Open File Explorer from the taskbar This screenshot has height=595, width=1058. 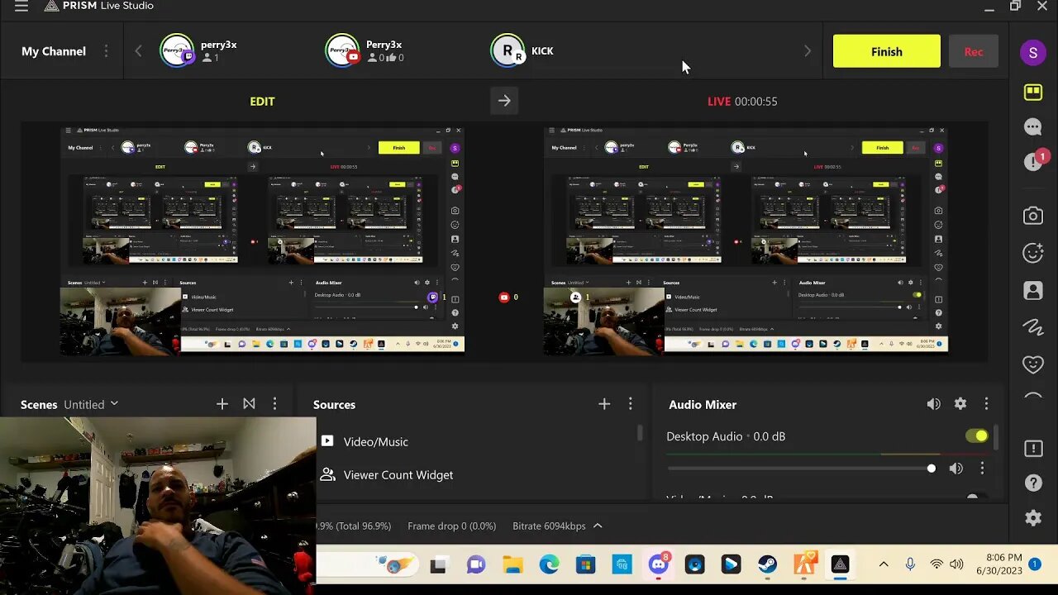[512, 565]
